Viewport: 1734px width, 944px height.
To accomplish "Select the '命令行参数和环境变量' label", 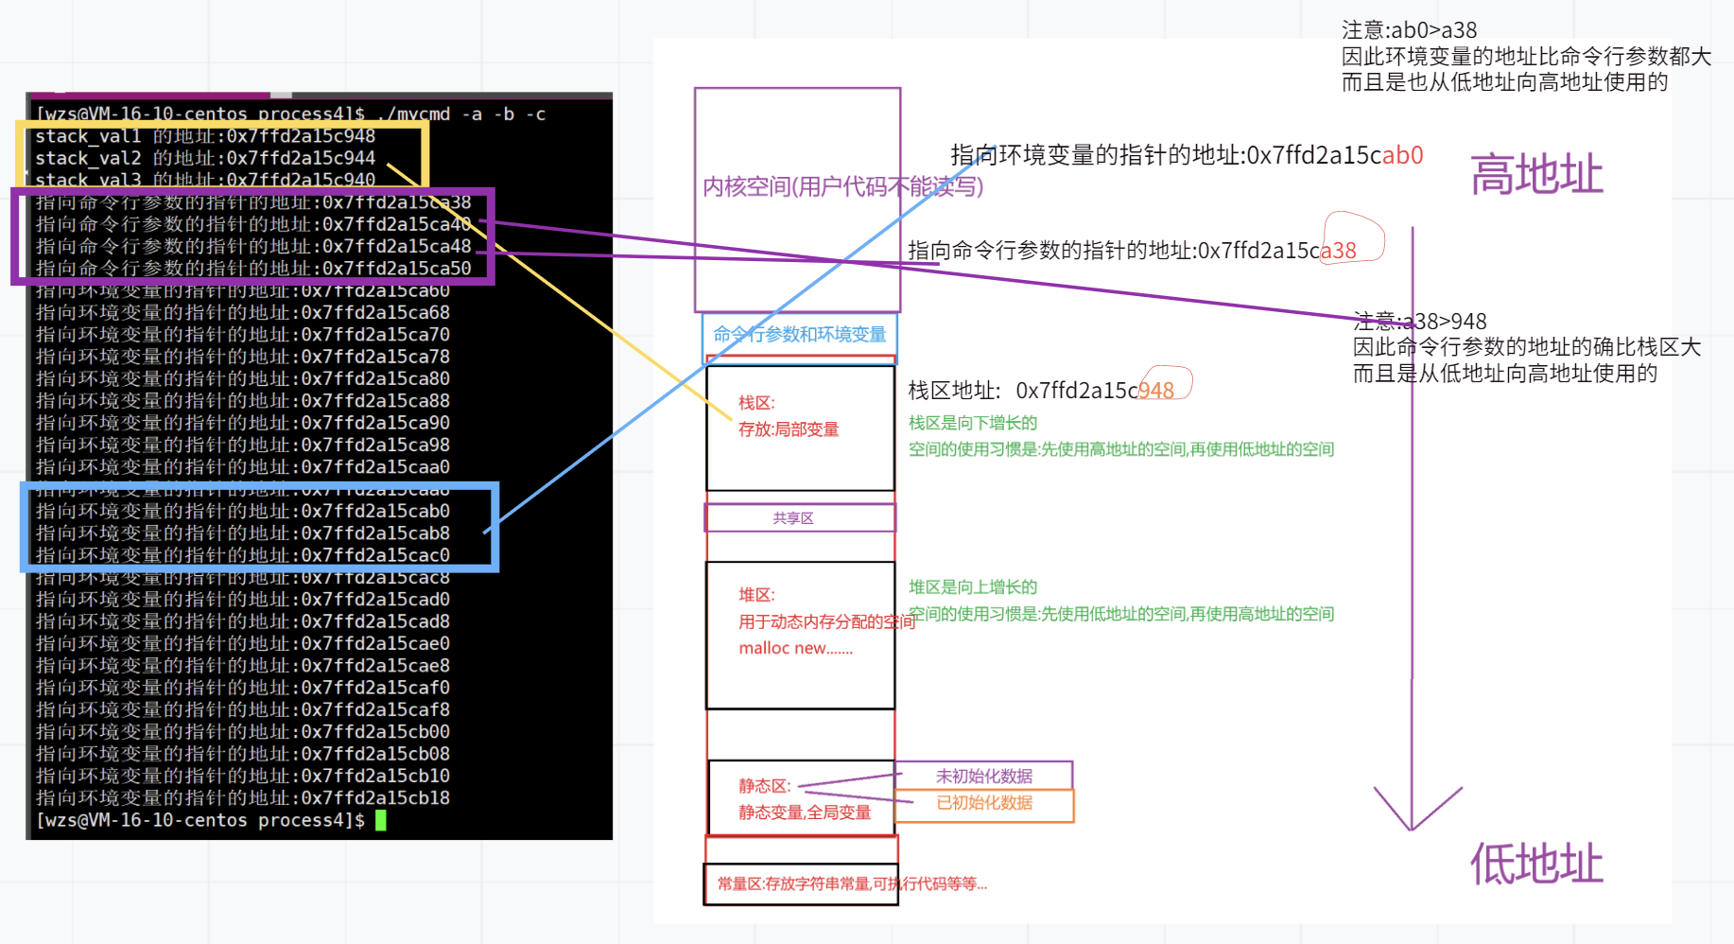I will coord(800,334).
